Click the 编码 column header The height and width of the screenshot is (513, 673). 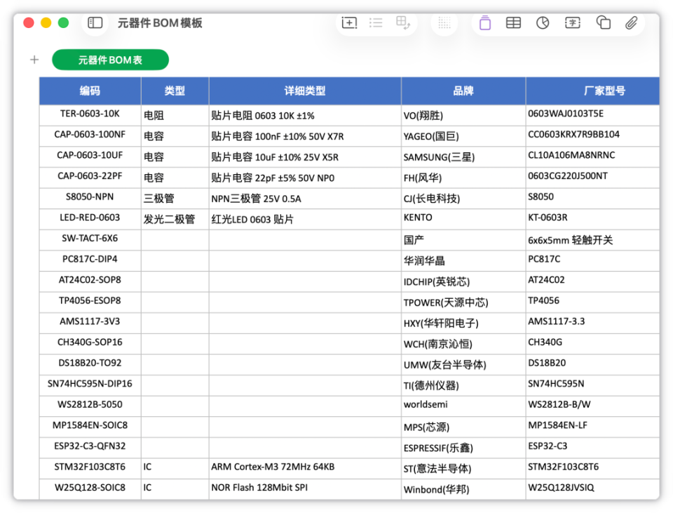(90, 91)
